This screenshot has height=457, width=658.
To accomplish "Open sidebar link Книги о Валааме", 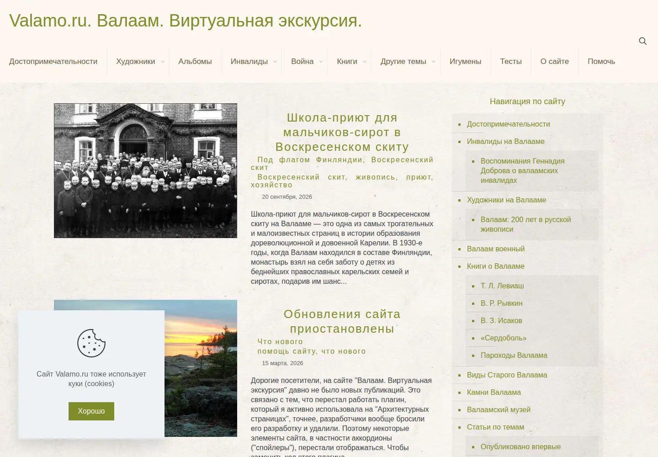I will [495, 266].
